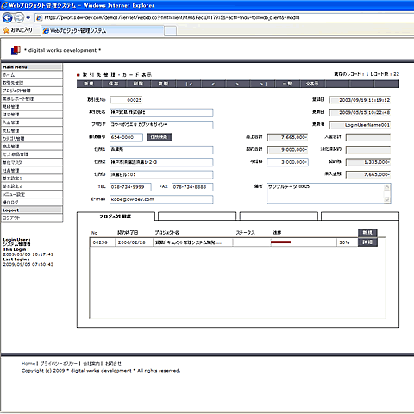The width and height of the screenshot is (414, 414).
Task: Open 取引先管理 in the Main Menu
Action: tap(32, 83)
